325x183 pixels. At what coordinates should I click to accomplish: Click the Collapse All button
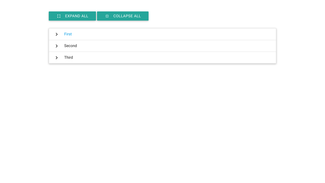123,16
